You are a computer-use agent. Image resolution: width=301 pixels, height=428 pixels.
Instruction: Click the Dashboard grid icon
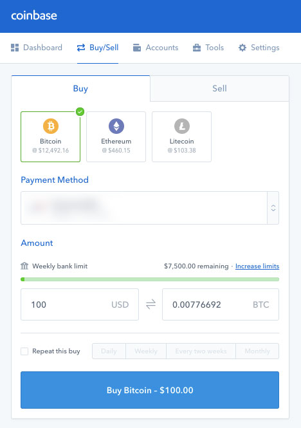tap(15, 48)
